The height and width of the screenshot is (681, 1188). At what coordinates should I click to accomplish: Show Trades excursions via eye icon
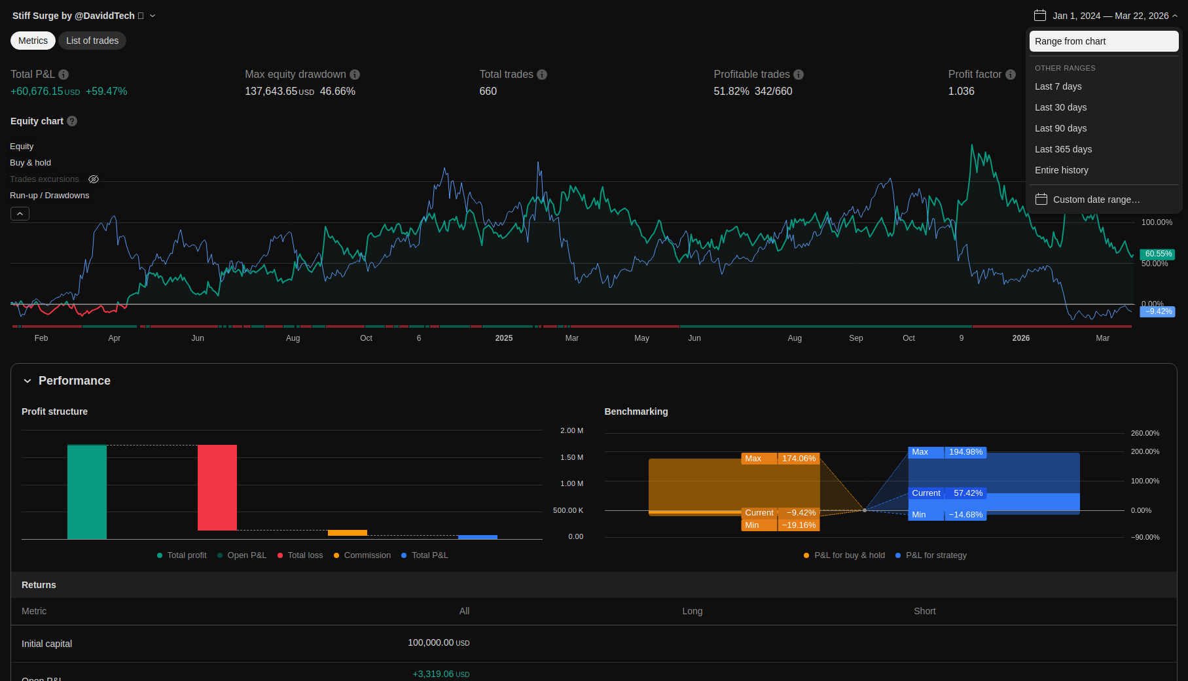[x=94, y=179]
